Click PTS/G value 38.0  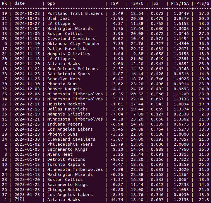(204, 129)
